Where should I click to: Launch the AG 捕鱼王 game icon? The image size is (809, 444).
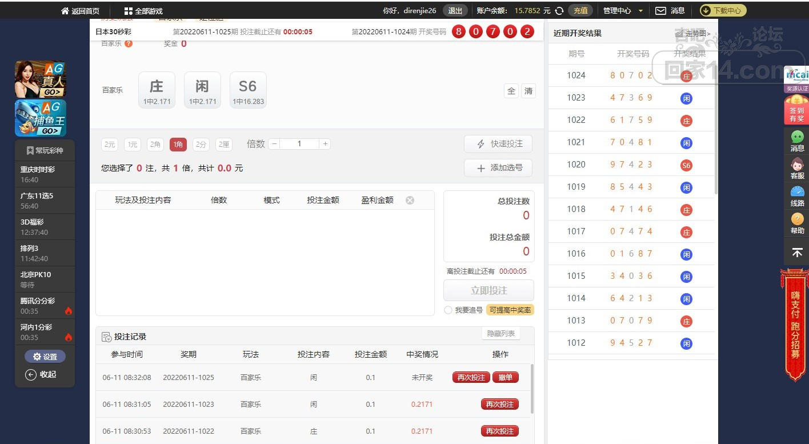[40, 118]
